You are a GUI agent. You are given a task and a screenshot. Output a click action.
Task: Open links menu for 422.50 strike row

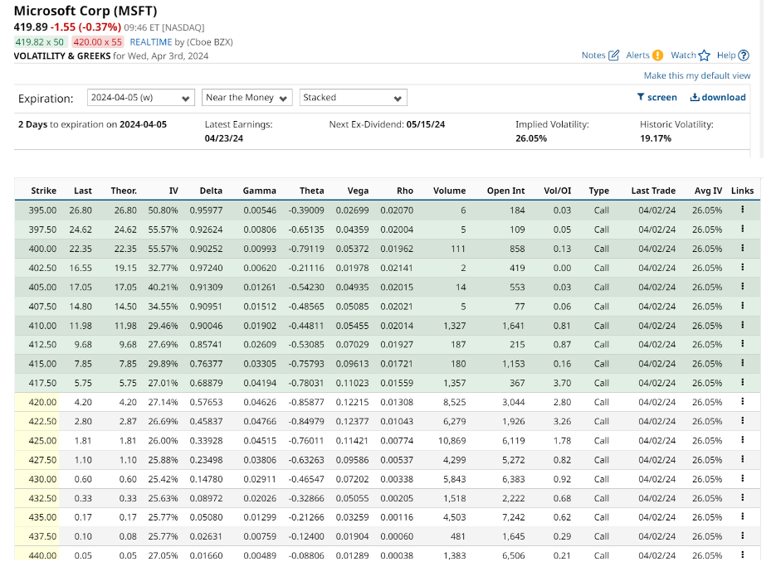pos(742,421)
